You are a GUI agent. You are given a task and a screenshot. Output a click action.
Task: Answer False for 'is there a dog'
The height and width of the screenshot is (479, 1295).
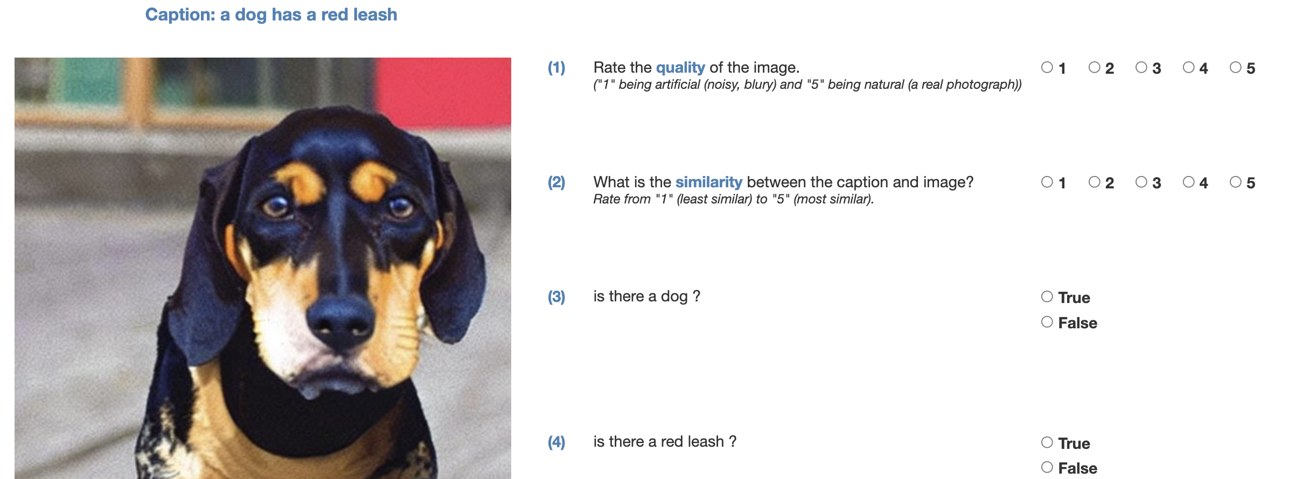pos(1047,322)
